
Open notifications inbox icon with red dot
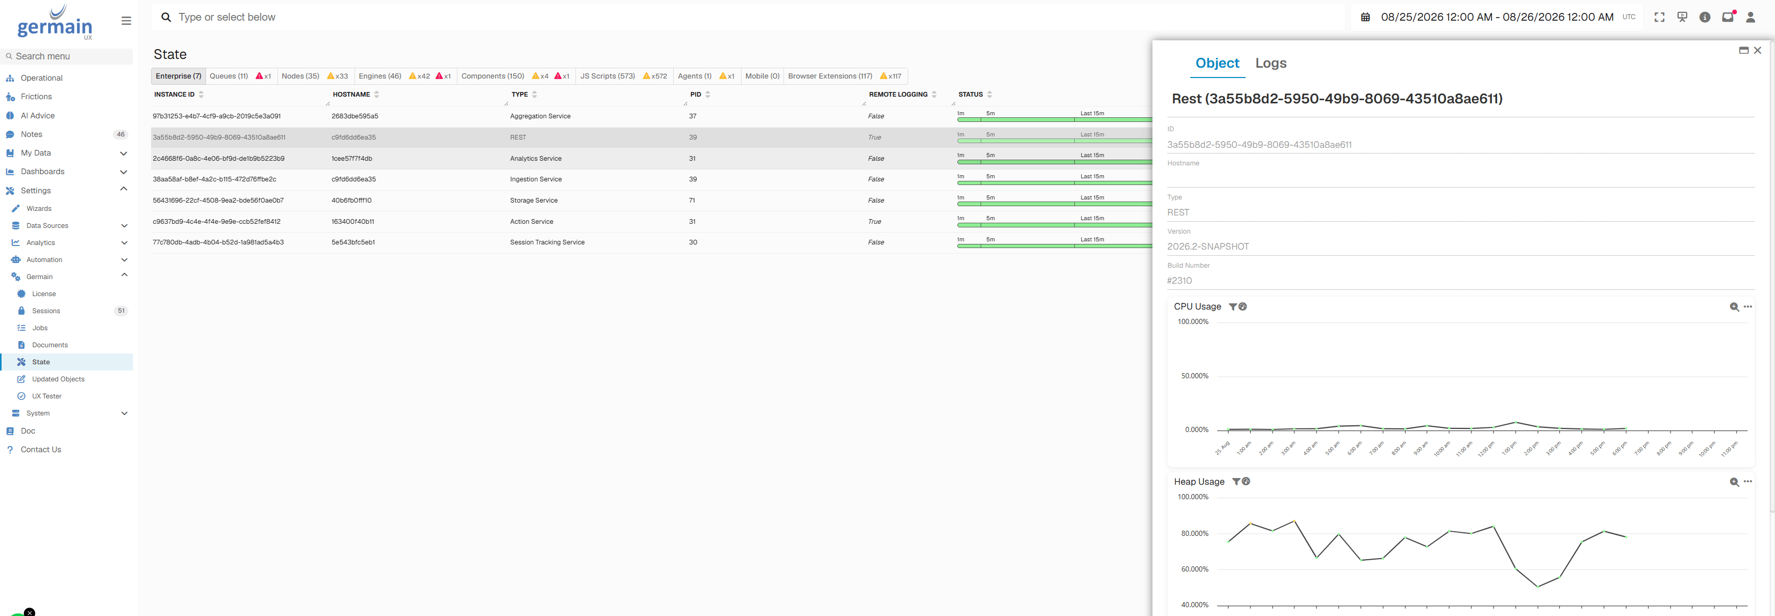1728,17
